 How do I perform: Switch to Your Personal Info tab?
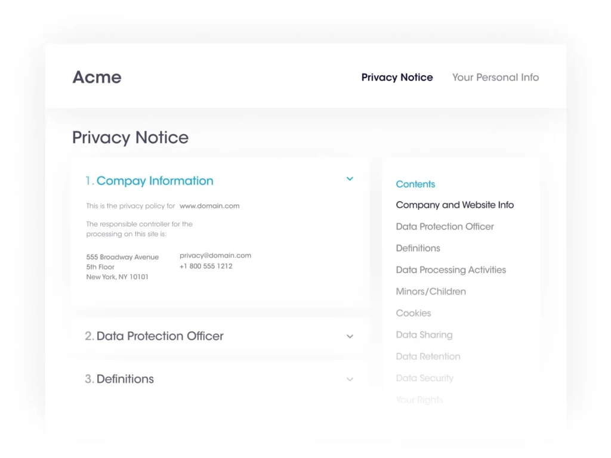495,78
